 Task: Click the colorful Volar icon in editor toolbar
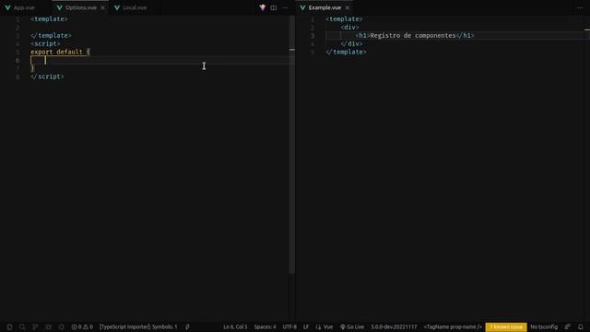262,7
